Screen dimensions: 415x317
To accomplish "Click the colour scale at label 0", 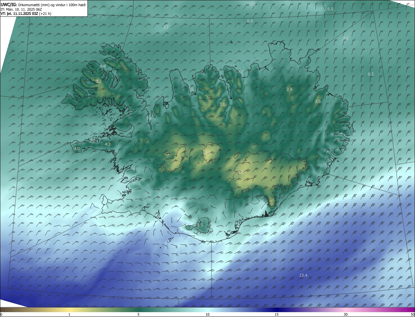I will 1,314.
